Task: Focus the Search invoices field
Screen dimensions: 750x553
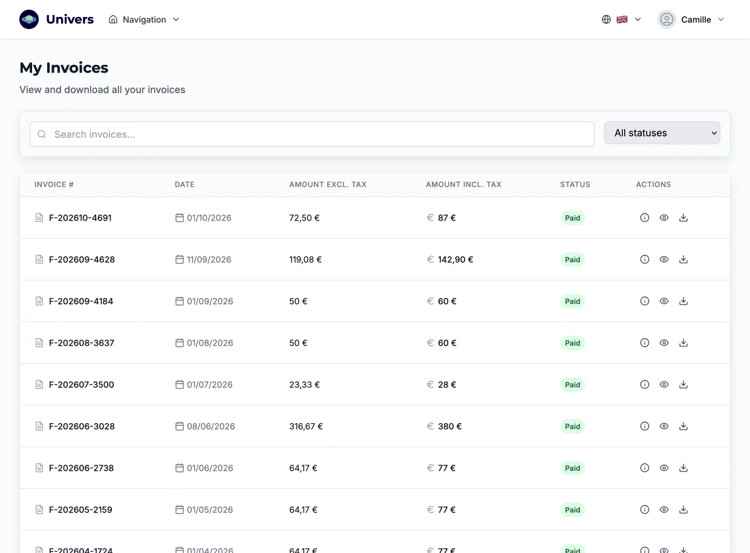Action: 312,134
